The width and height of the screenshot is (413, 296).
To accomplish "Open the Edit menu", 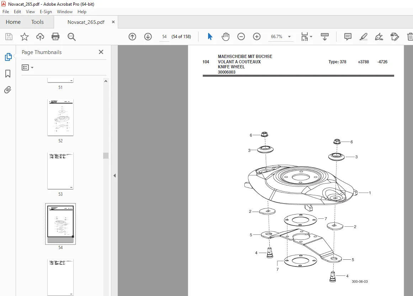I will 17,12.
